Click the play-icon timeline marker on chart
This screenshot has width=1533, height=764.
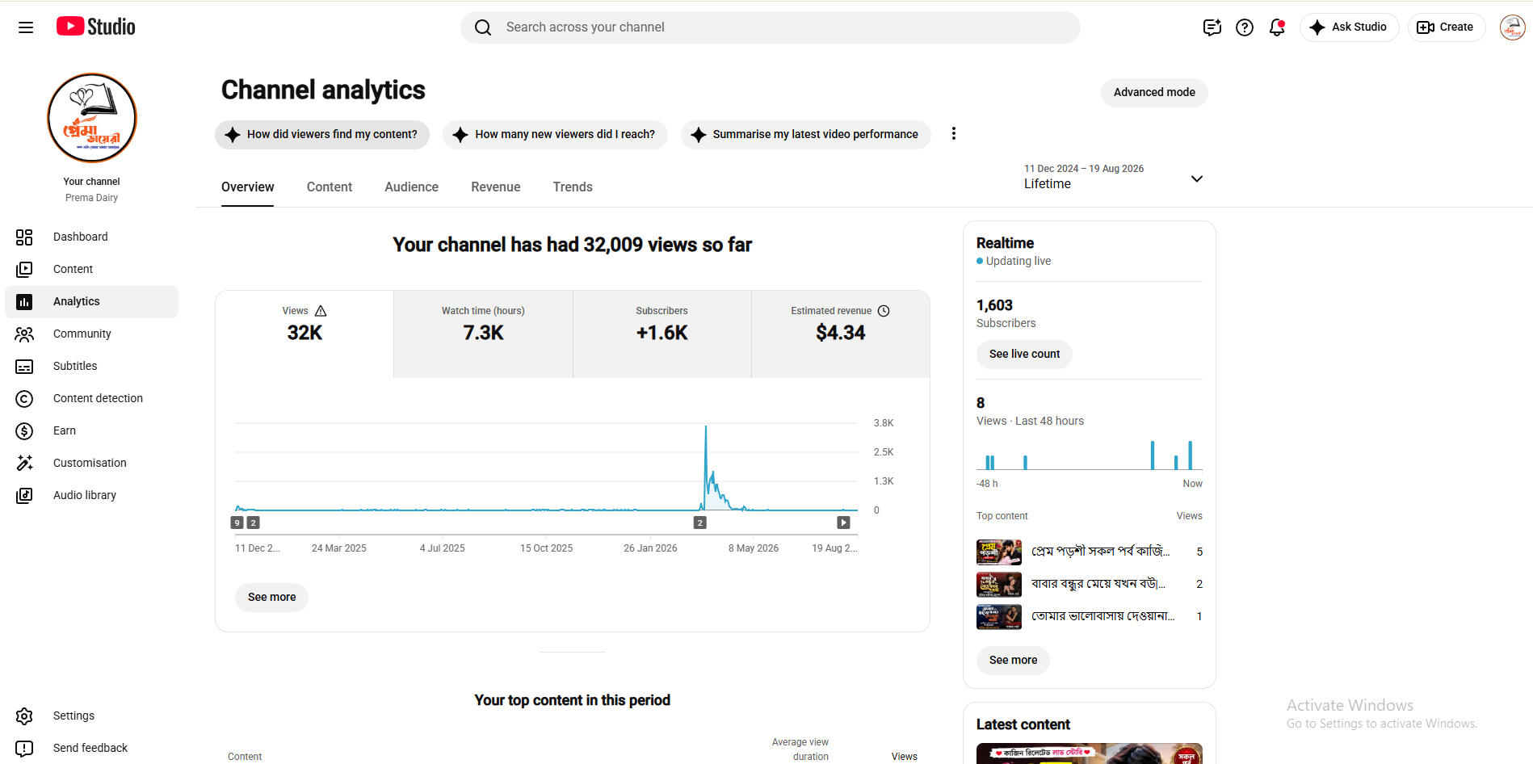(843, 523)
